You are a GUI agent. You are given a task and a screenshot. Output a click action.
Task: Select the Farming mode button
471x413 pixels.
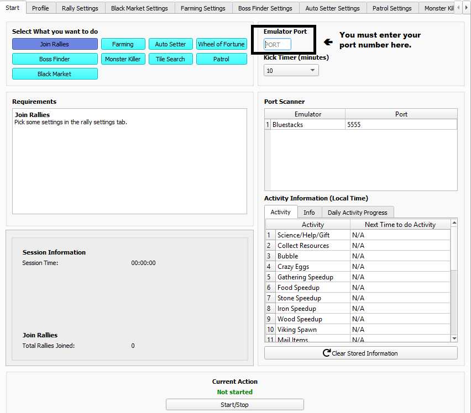point(123,44)
